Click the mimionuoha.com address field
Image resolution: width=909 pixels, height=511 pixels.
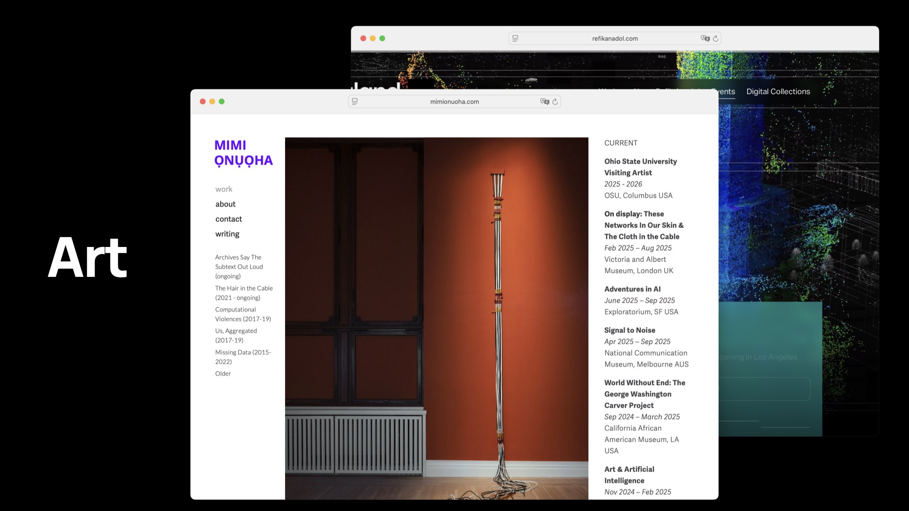(x=454, y=102)
